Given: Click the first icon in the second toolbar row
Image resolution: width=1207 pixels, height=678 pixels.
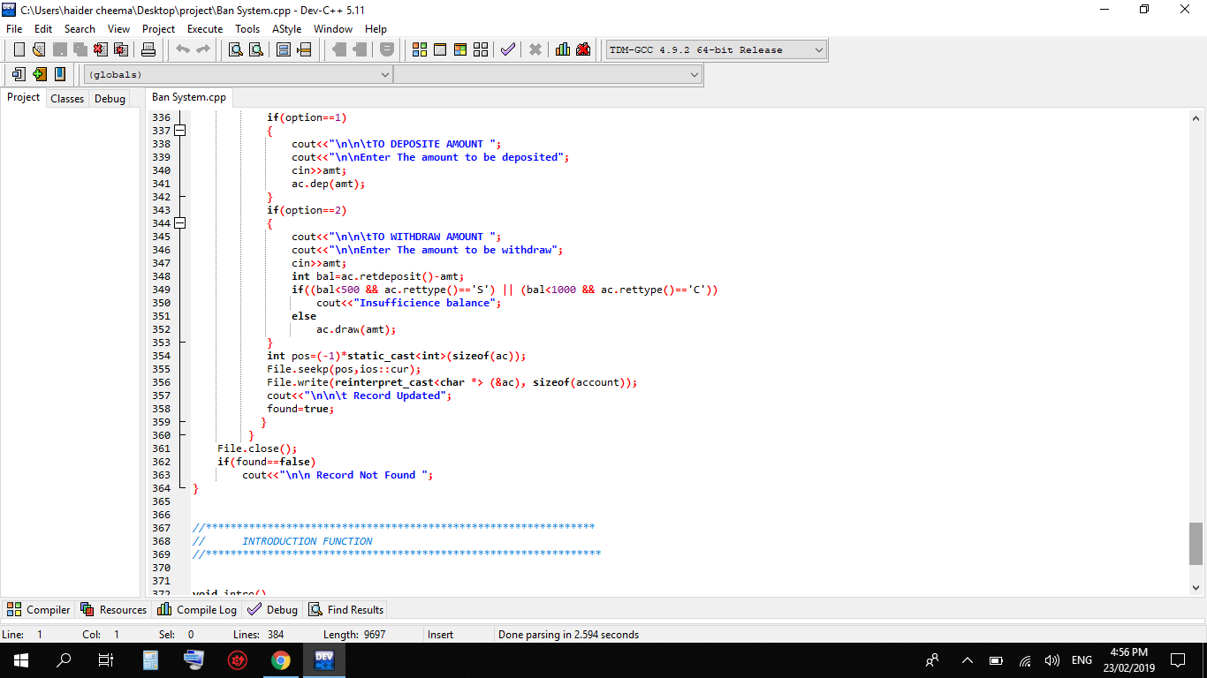Looking at the screenshot, I should [x=19, y=74].
